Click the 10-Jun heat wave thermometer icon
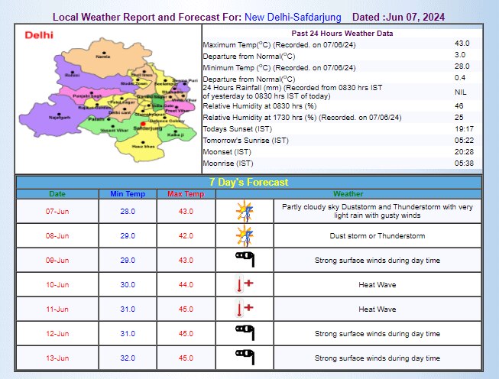499x379 pixels. pyautogui.click(x=245, y=284)
